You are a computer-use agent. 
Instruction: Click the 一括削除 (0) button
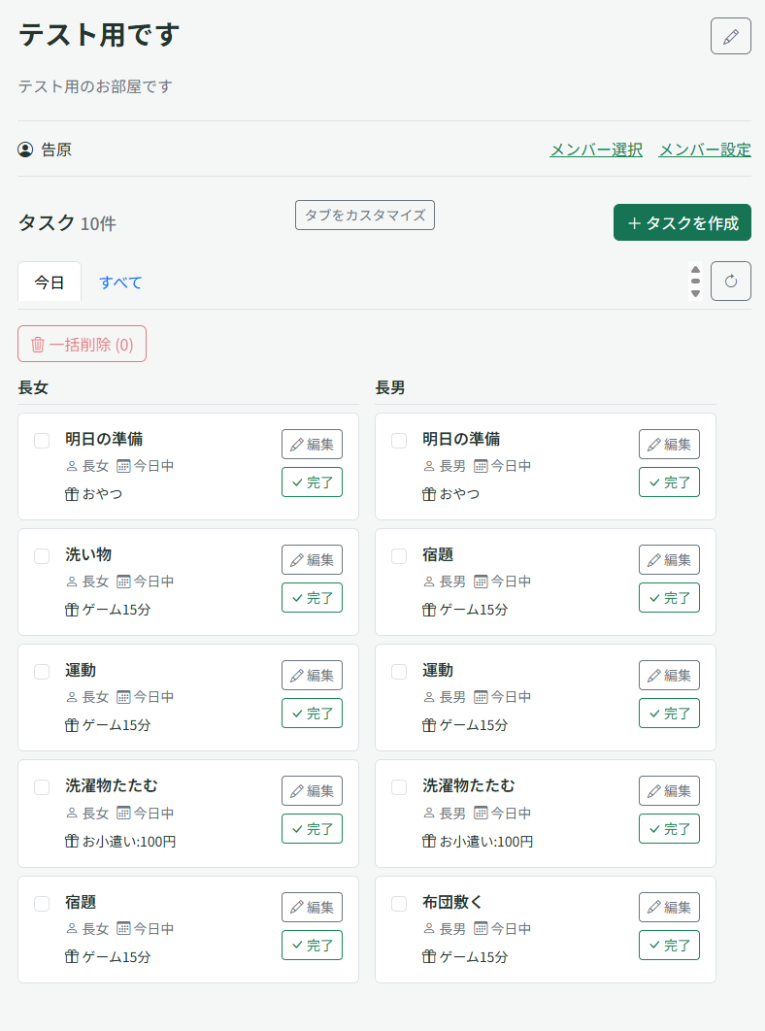tap(83, 344)
